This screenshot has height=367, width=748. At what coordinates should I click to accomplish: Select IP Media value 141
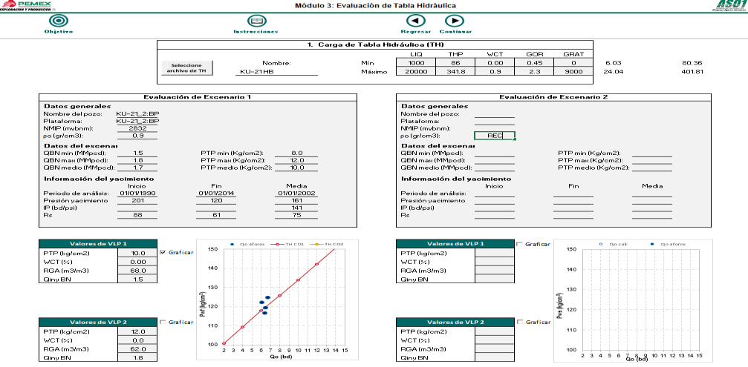(296, 208)
